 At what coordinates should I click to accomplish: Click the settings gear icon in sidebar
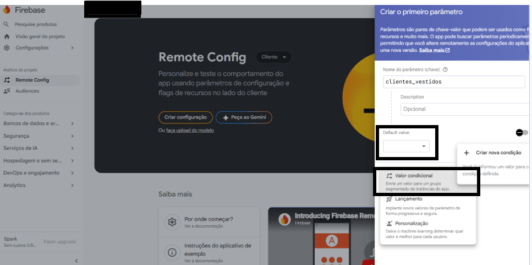(x=7, y=48)
